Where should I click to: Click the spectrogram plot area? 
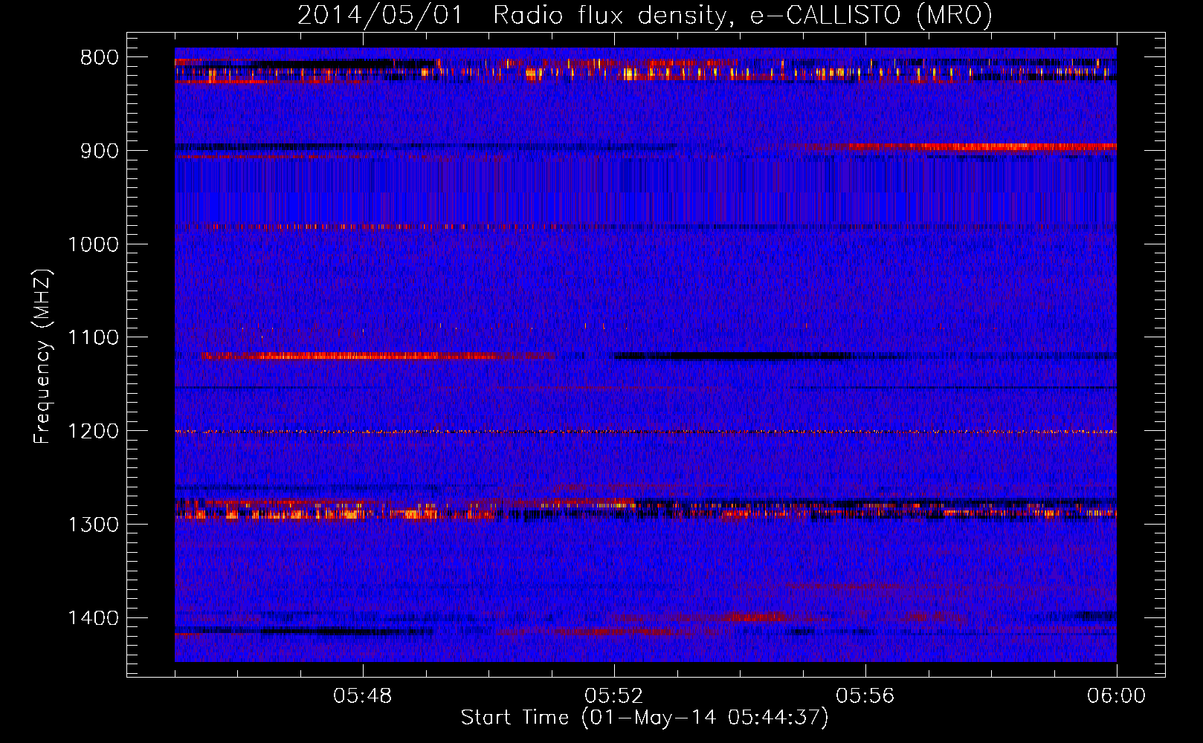point(645,355)
